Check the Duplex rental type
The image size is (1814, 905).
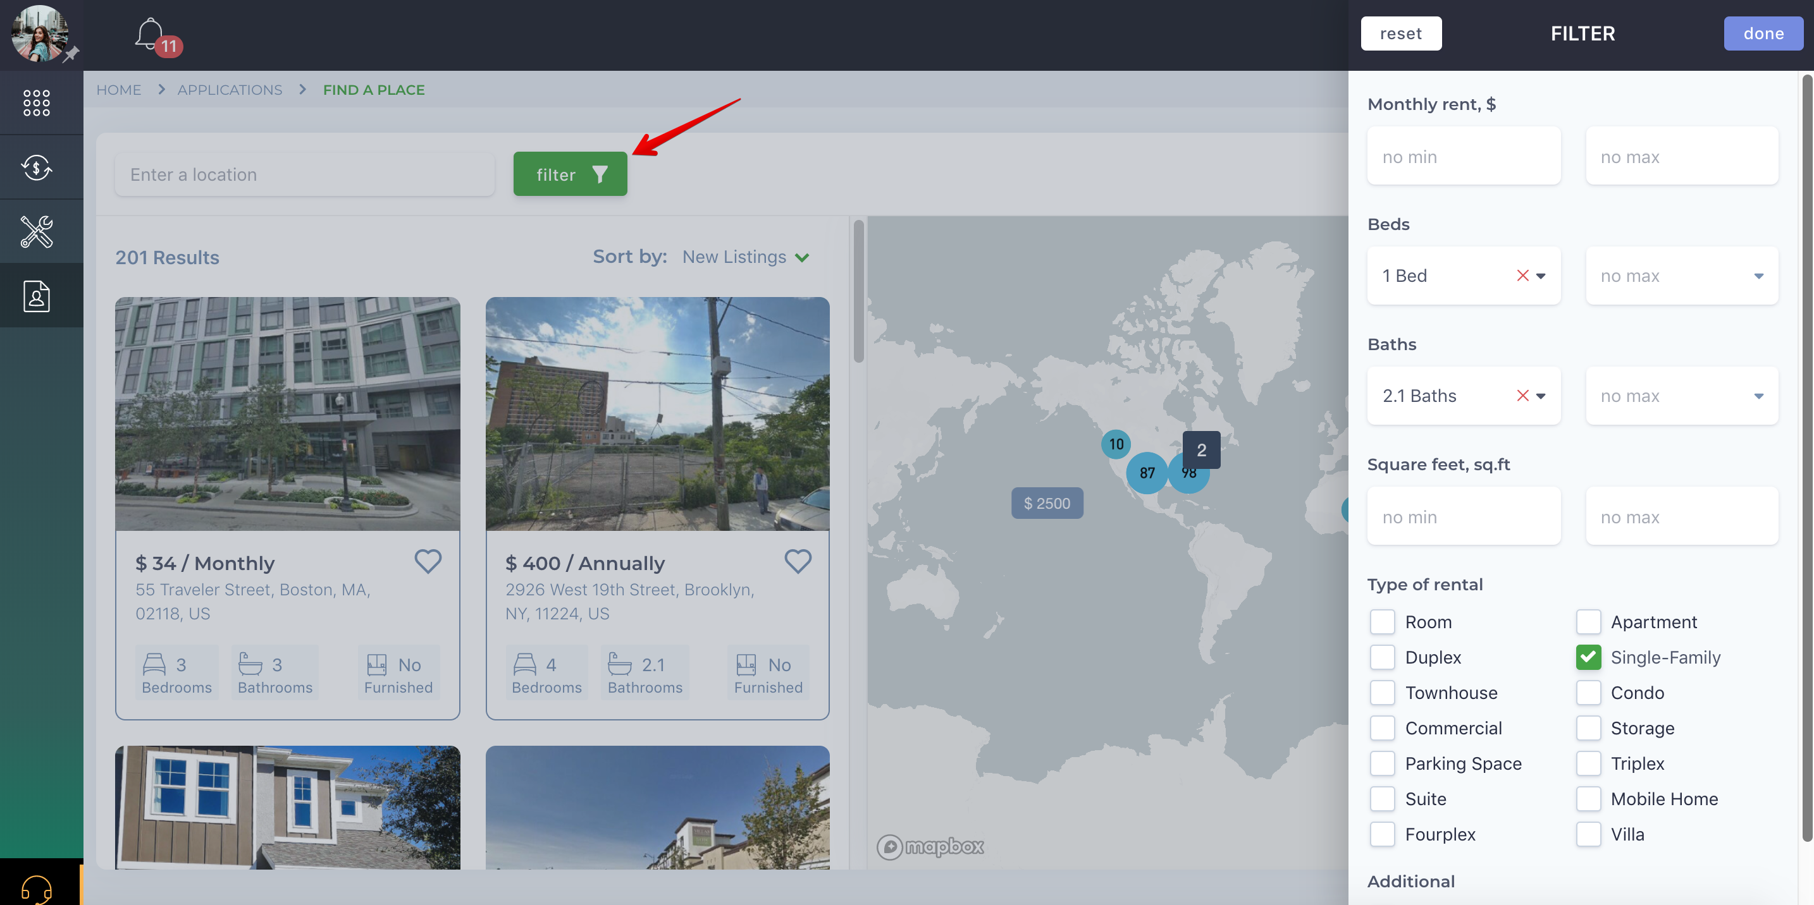click(1383, 657)
